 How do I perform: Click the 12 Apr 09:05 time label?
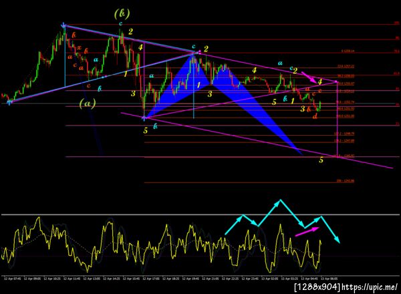coord(32,279)
